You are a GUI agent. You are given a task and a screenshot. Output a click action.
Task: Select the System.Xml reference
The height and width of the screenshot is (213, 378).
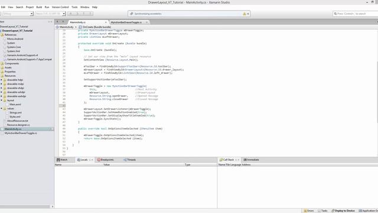[13, 51]
